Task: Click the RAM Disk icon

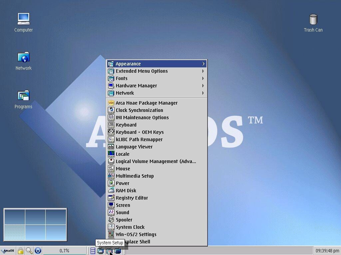Action: pyautogui.click(x=111, y=191)
